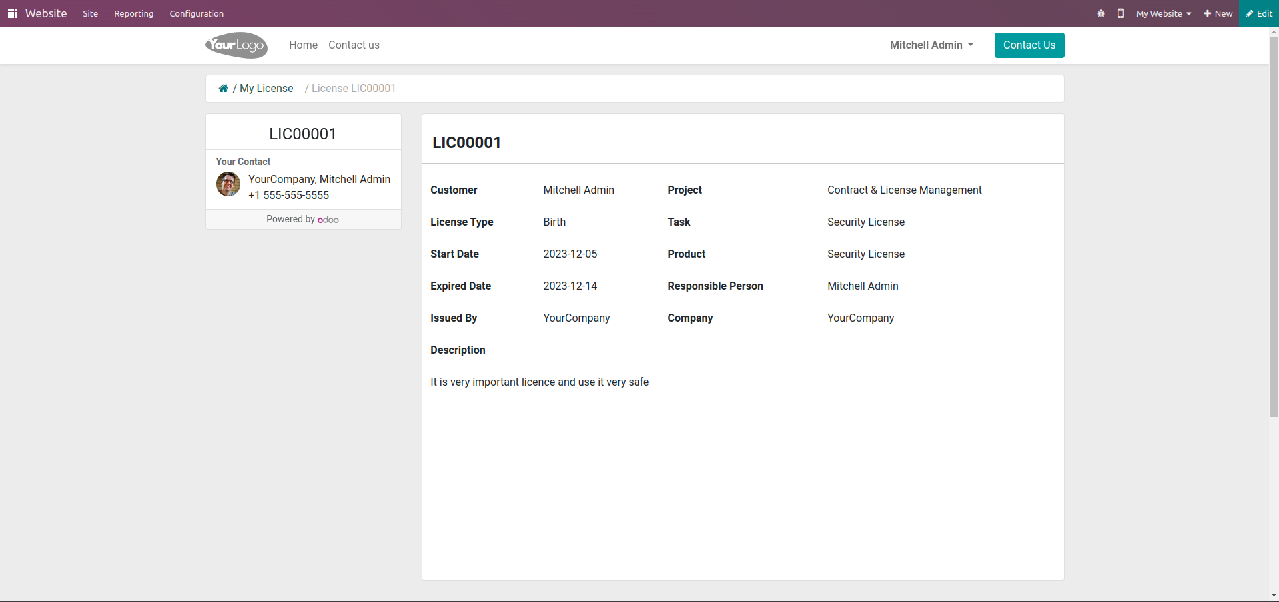Go back to My License breadcrumb
The width and height of the screenshot is (1279, 602).
[x=266, y=88]
